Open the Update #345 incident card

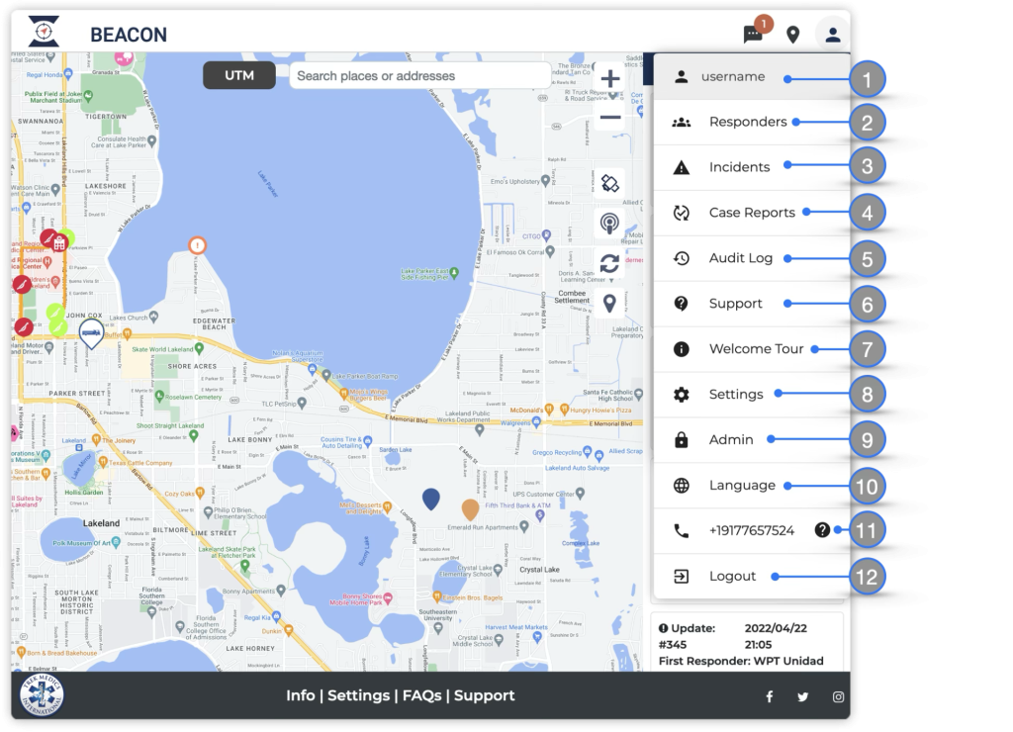(x=747, y=642)
